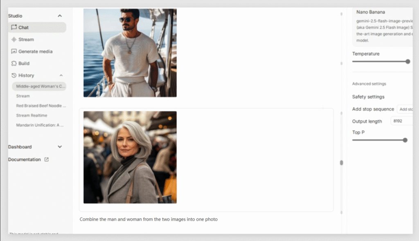Open the History section label
This screenshot has width=419, height=241.
(x=26, y=75)
